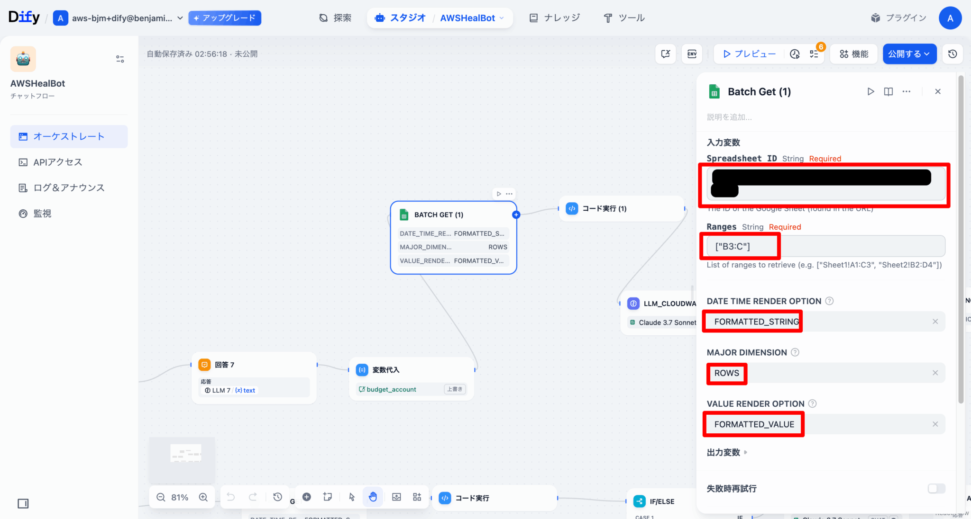Image resolution: width=971 pixels, height=519 pixels.
Task: Click the プレビュー button
Action: pyautogui.click(x=749, y=54)
